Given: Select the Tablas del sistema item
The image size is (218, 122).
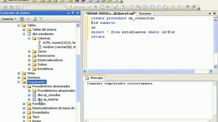Looking at the screenshot, I should click(x=44, y=29).
